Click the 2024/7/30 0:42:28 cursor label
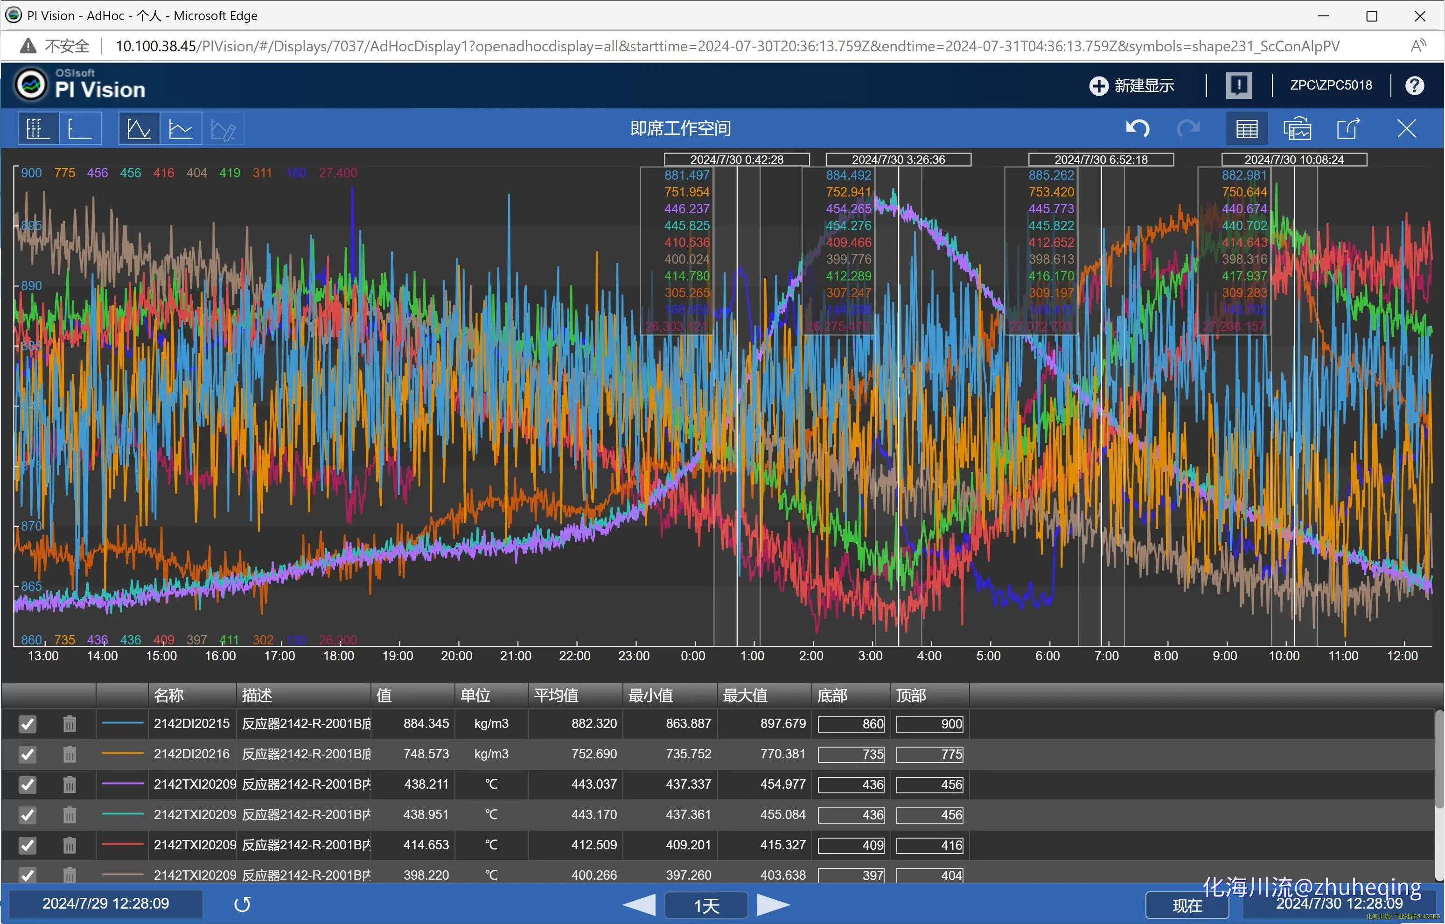Viewport: 1445px width, 924px height. 737,160
